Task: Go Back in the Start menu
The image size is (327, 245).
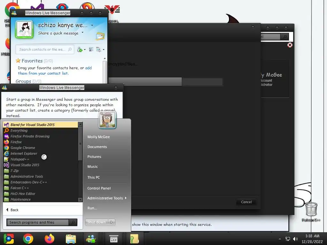Action: [12, 210]
